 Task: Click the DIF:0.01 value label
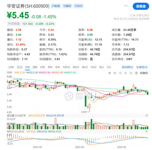31,131
